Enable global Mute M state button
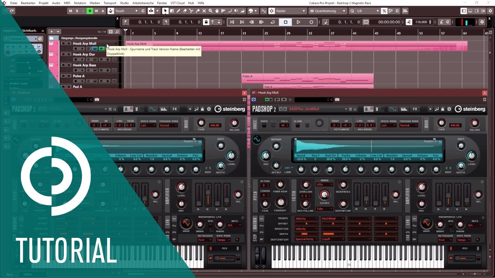The width and height of the screenshot is (495, 278). pyautogui.click(x=70, y=11)
